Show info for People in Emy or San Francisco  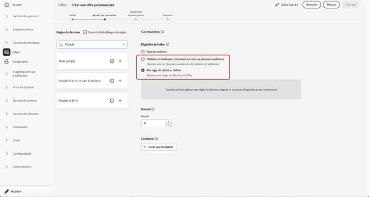point(112,81)
